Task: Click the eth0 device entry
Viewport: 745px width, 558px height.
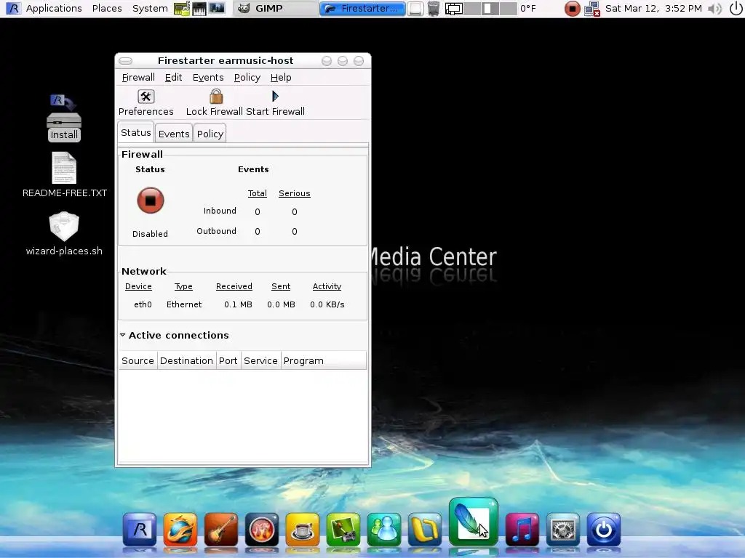Action: coord(143,304)
